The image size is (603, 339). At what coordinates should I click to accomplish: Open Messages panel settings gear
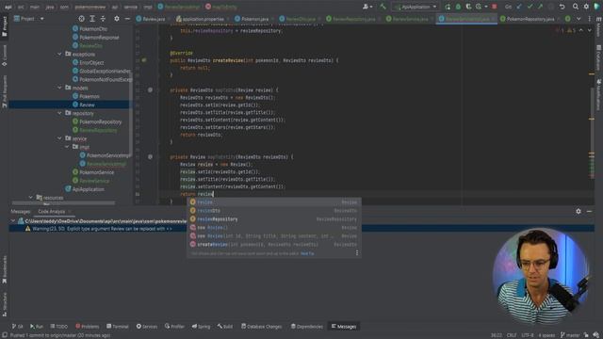[x=579, y=211]
